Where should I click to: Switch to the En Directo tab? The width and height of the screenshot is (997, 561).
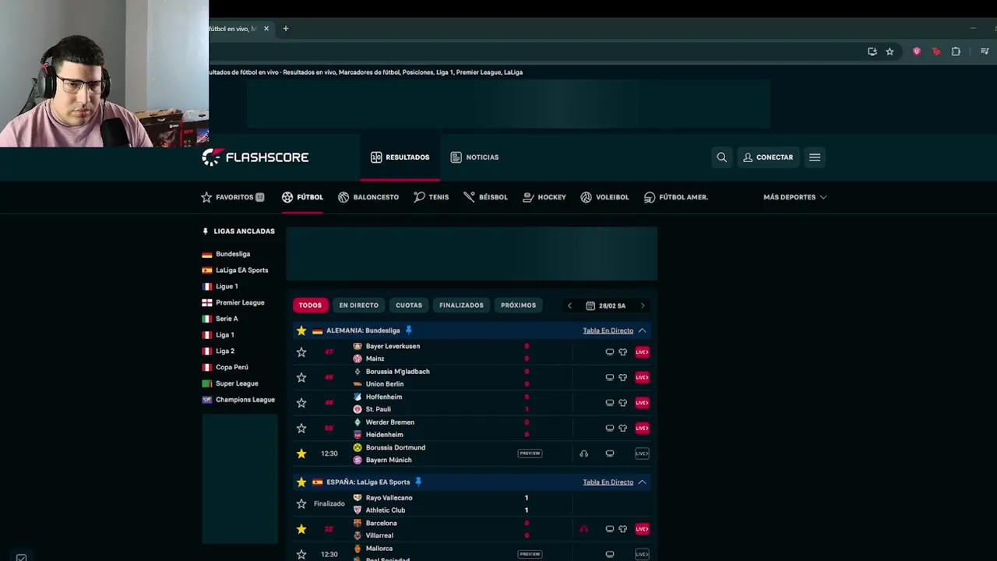[358, 305]
